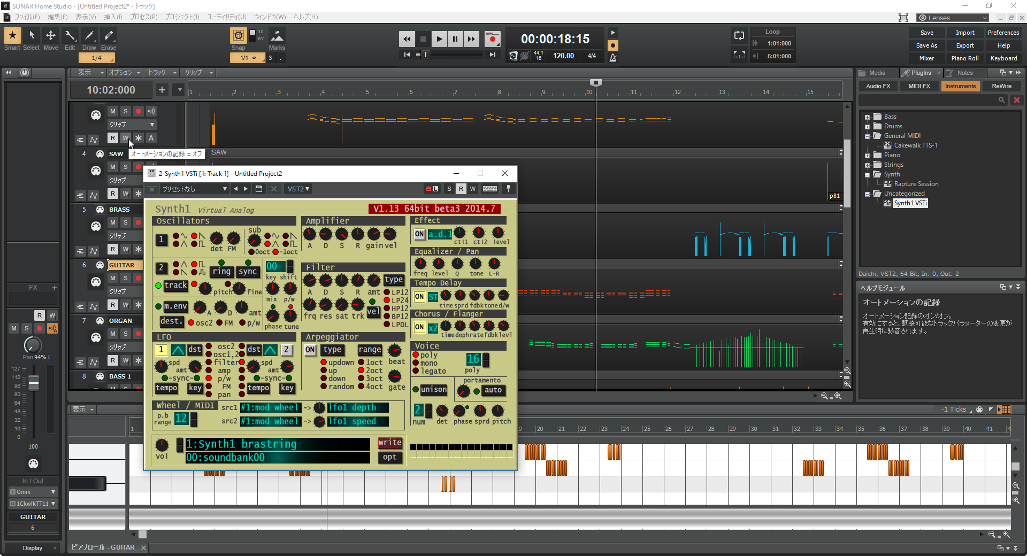Click the opt button in Synth1
Viewport: 1027px width, 556px height.
coord(390,457)
